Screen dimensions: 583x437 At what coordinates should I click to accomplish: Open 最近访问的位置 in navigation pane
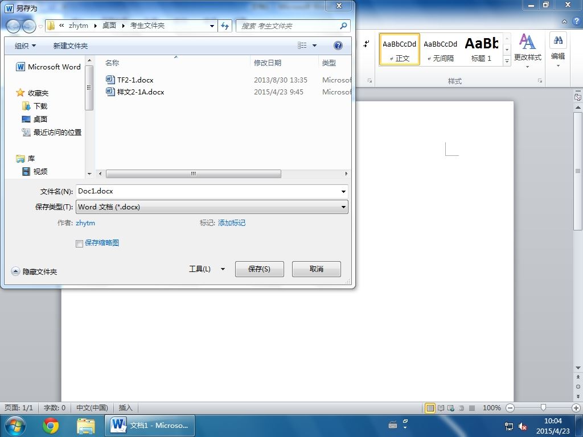(52, 132)
